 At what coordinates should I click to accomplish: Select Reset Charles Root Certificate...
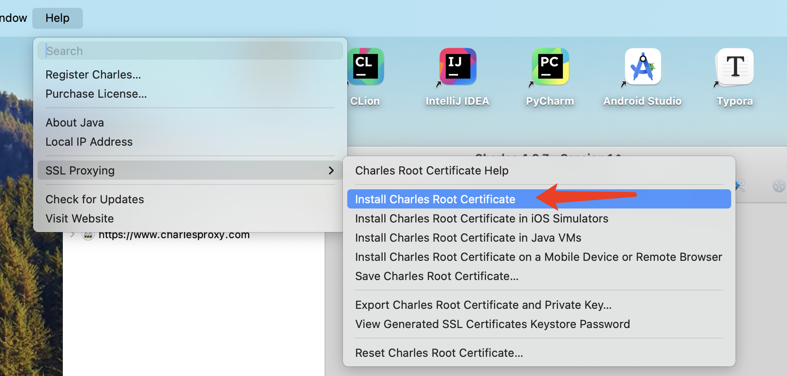click(x=539, y=353)
